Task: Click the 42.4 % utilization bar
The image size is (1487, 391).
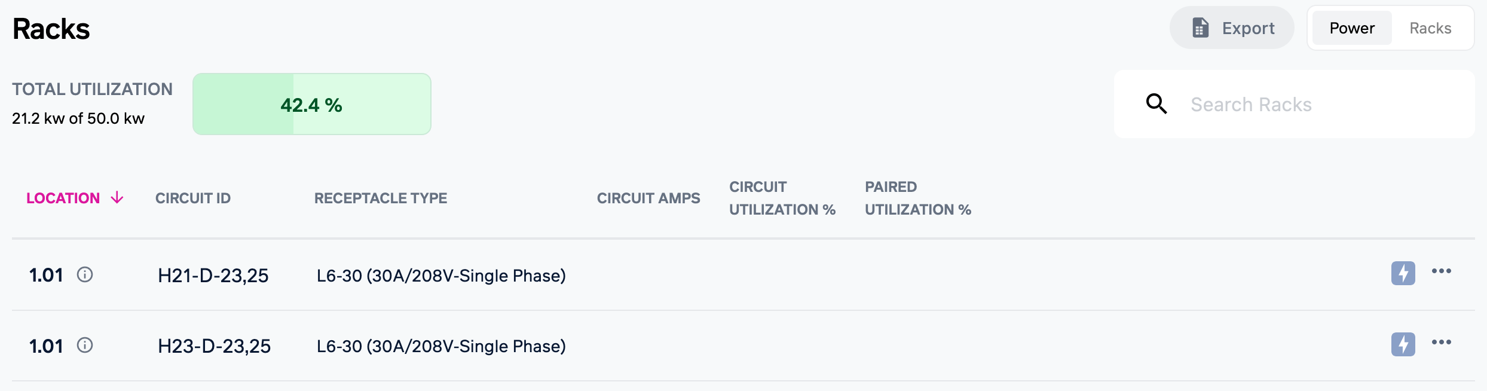Action: coord(311,105)
